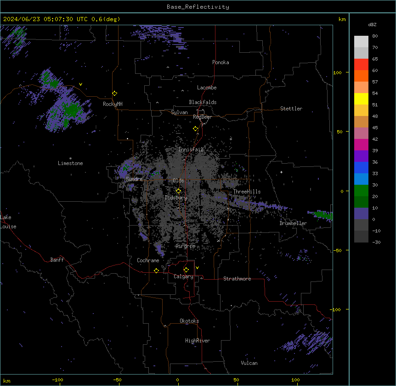Click the Limestone label
The height and width of the screenshot is (386, 396).
click(70, 163)
